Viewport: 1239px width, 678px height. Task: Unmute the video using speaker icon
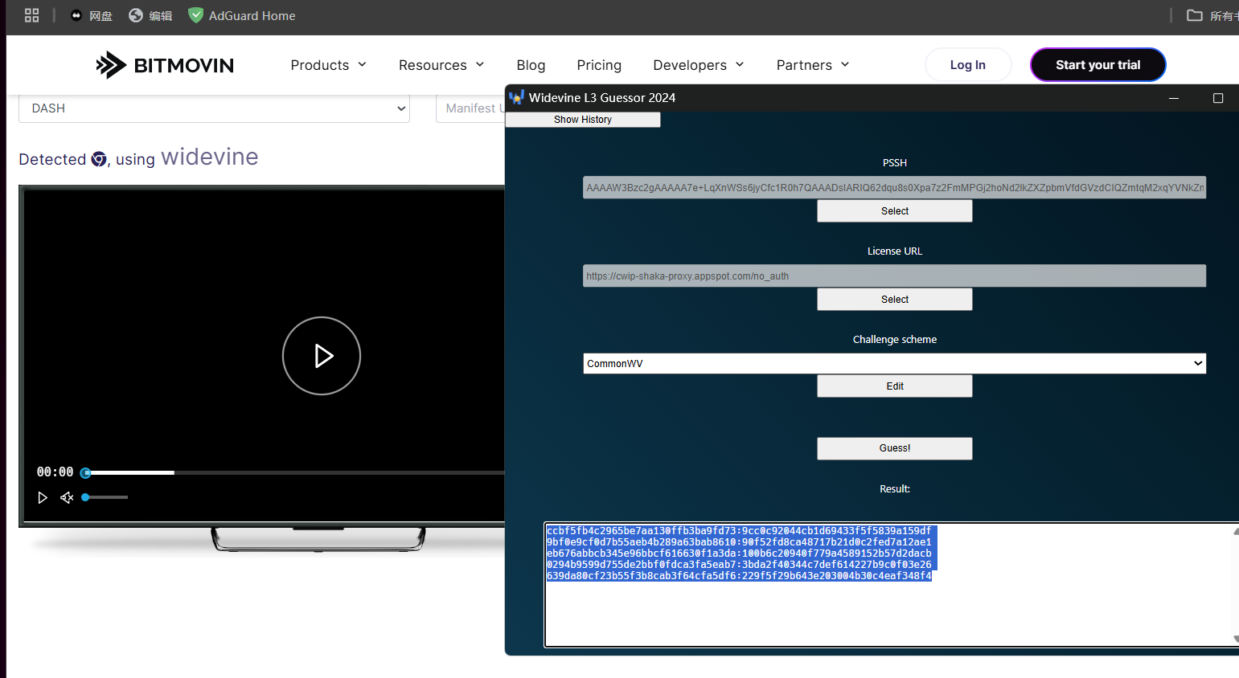click(67, 497)
